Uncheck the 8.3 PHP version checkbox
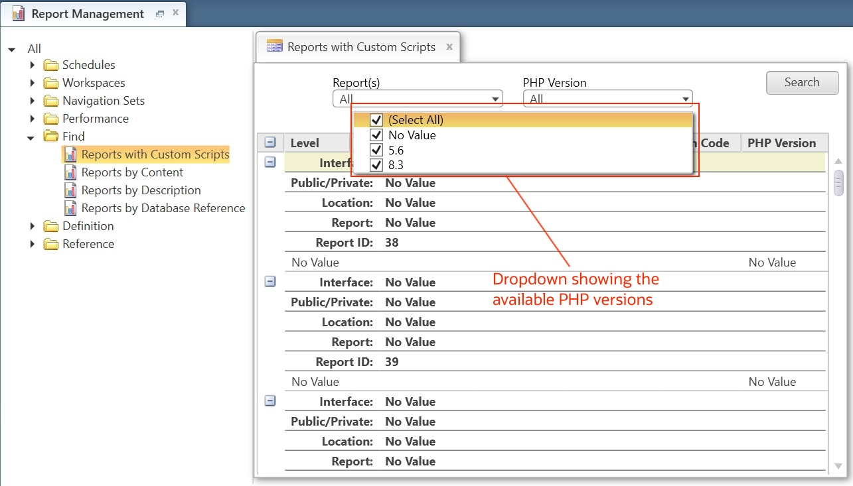The width and height of the screenshot is (853, 486). coord(376,165)
